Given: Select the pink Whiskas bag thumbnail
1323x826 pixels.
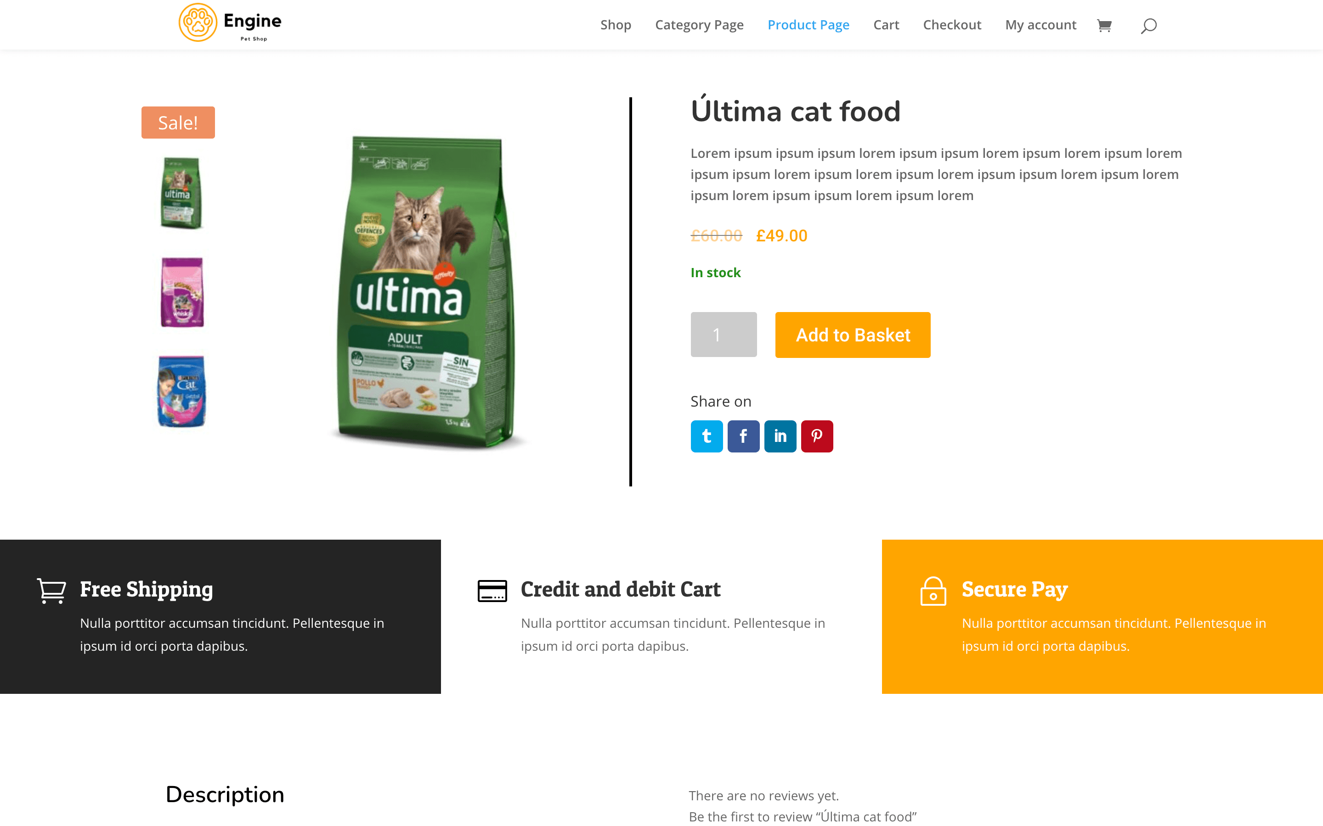Looking at the screenshot, I should (x=182, y=292).
